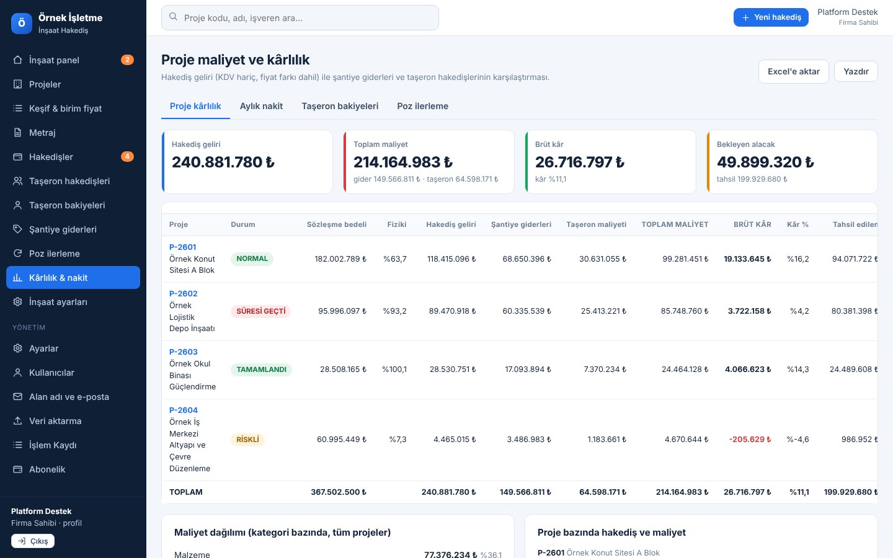Focus the project search field

pyautogui.click(x=300, y=18)
